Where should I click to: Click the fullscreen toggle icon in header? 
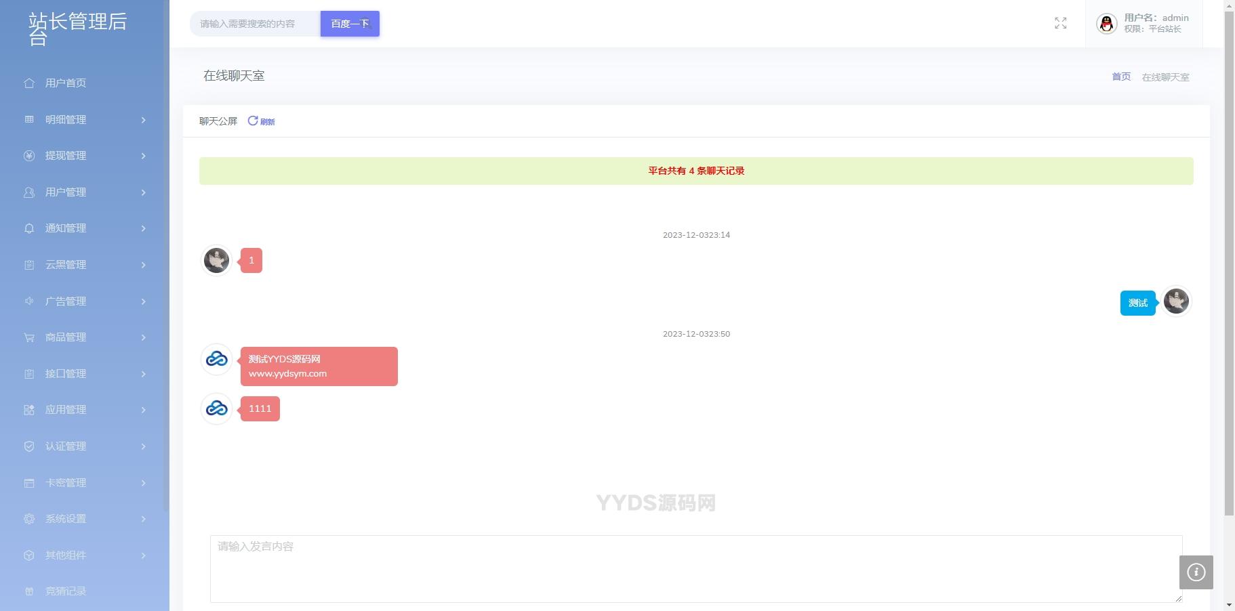coord(1061,24)
